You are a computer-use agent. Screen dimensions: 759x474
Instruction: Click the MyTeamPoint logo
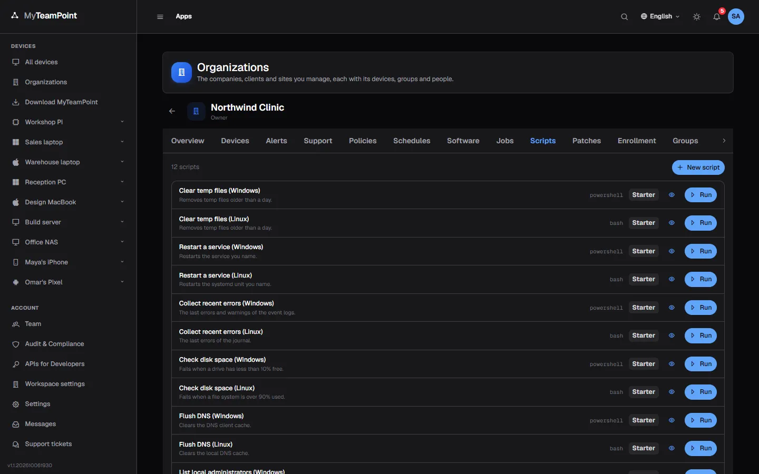[44, 16]
